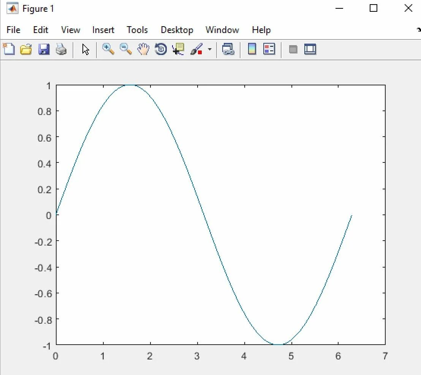The image size is (421, 375).
Task: Activate the Zoom Out tool
Action: (x=126, y=49)
